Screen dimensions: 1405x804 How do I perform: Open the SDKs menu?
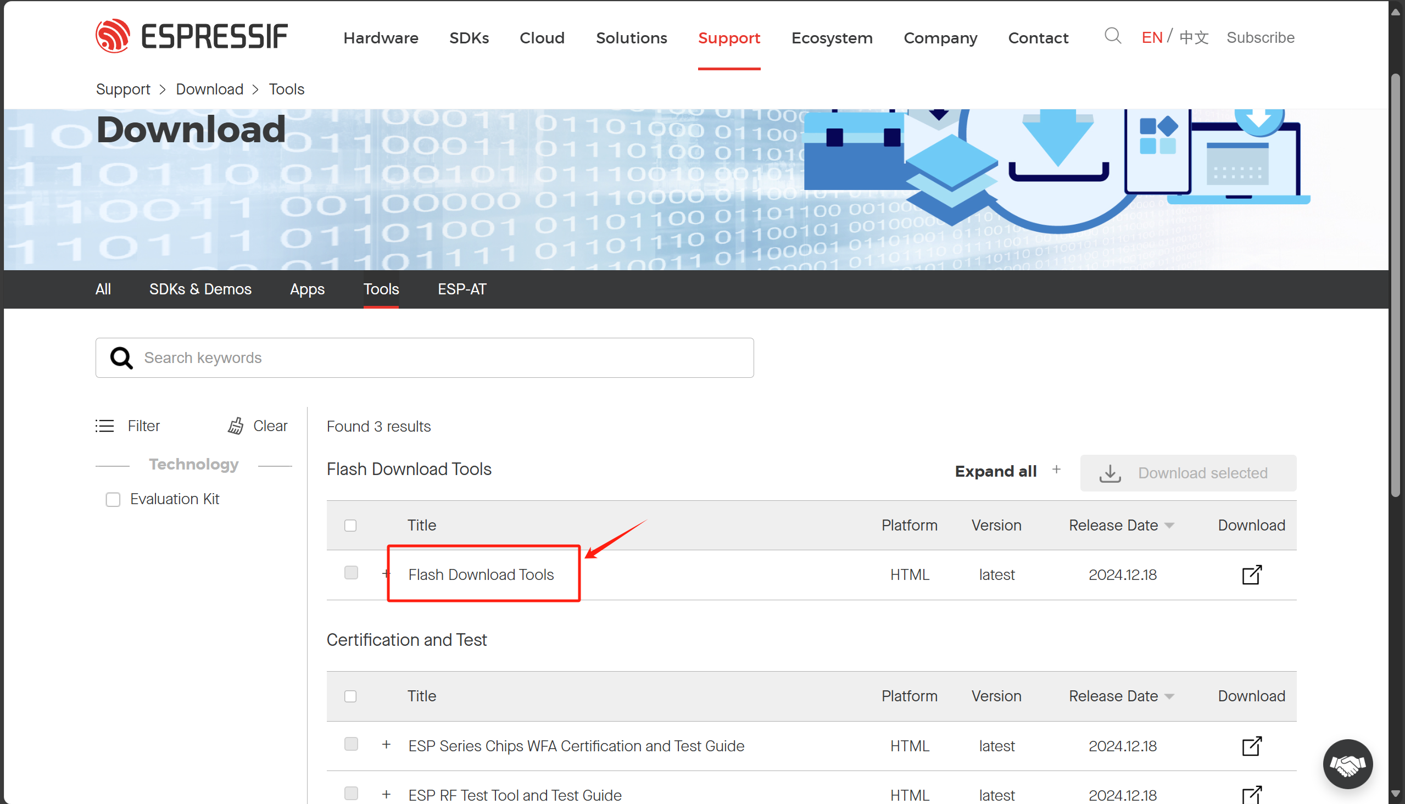[469, 37]
